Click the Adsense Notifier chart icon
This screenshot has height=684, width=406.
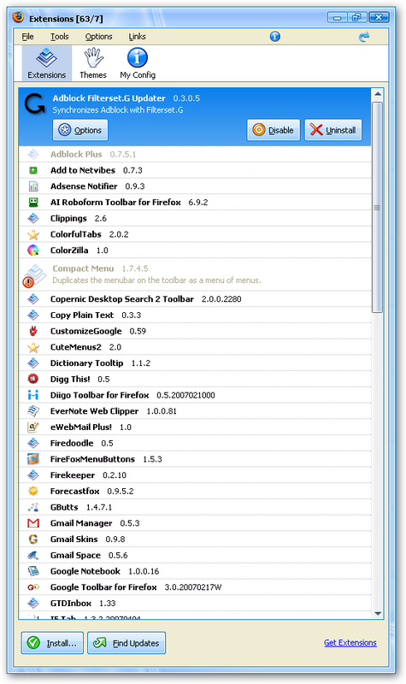click(x=33, y=186)
